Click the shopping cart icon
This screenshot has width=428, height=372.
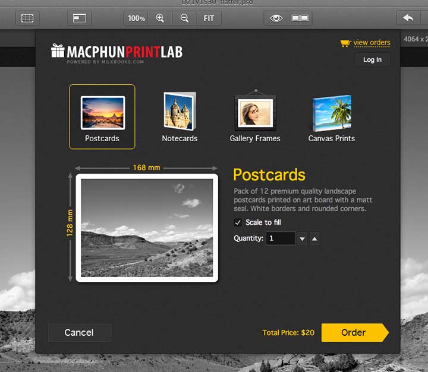[345, 43]
